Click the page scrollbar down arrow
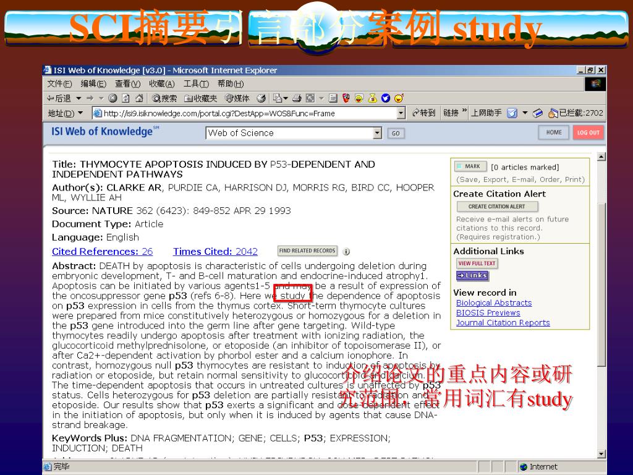Screen dimensions: 633x475 click(601, 453)
